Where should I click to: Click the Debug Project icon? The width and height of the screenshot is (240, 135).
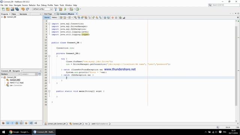tap(71, 9)
